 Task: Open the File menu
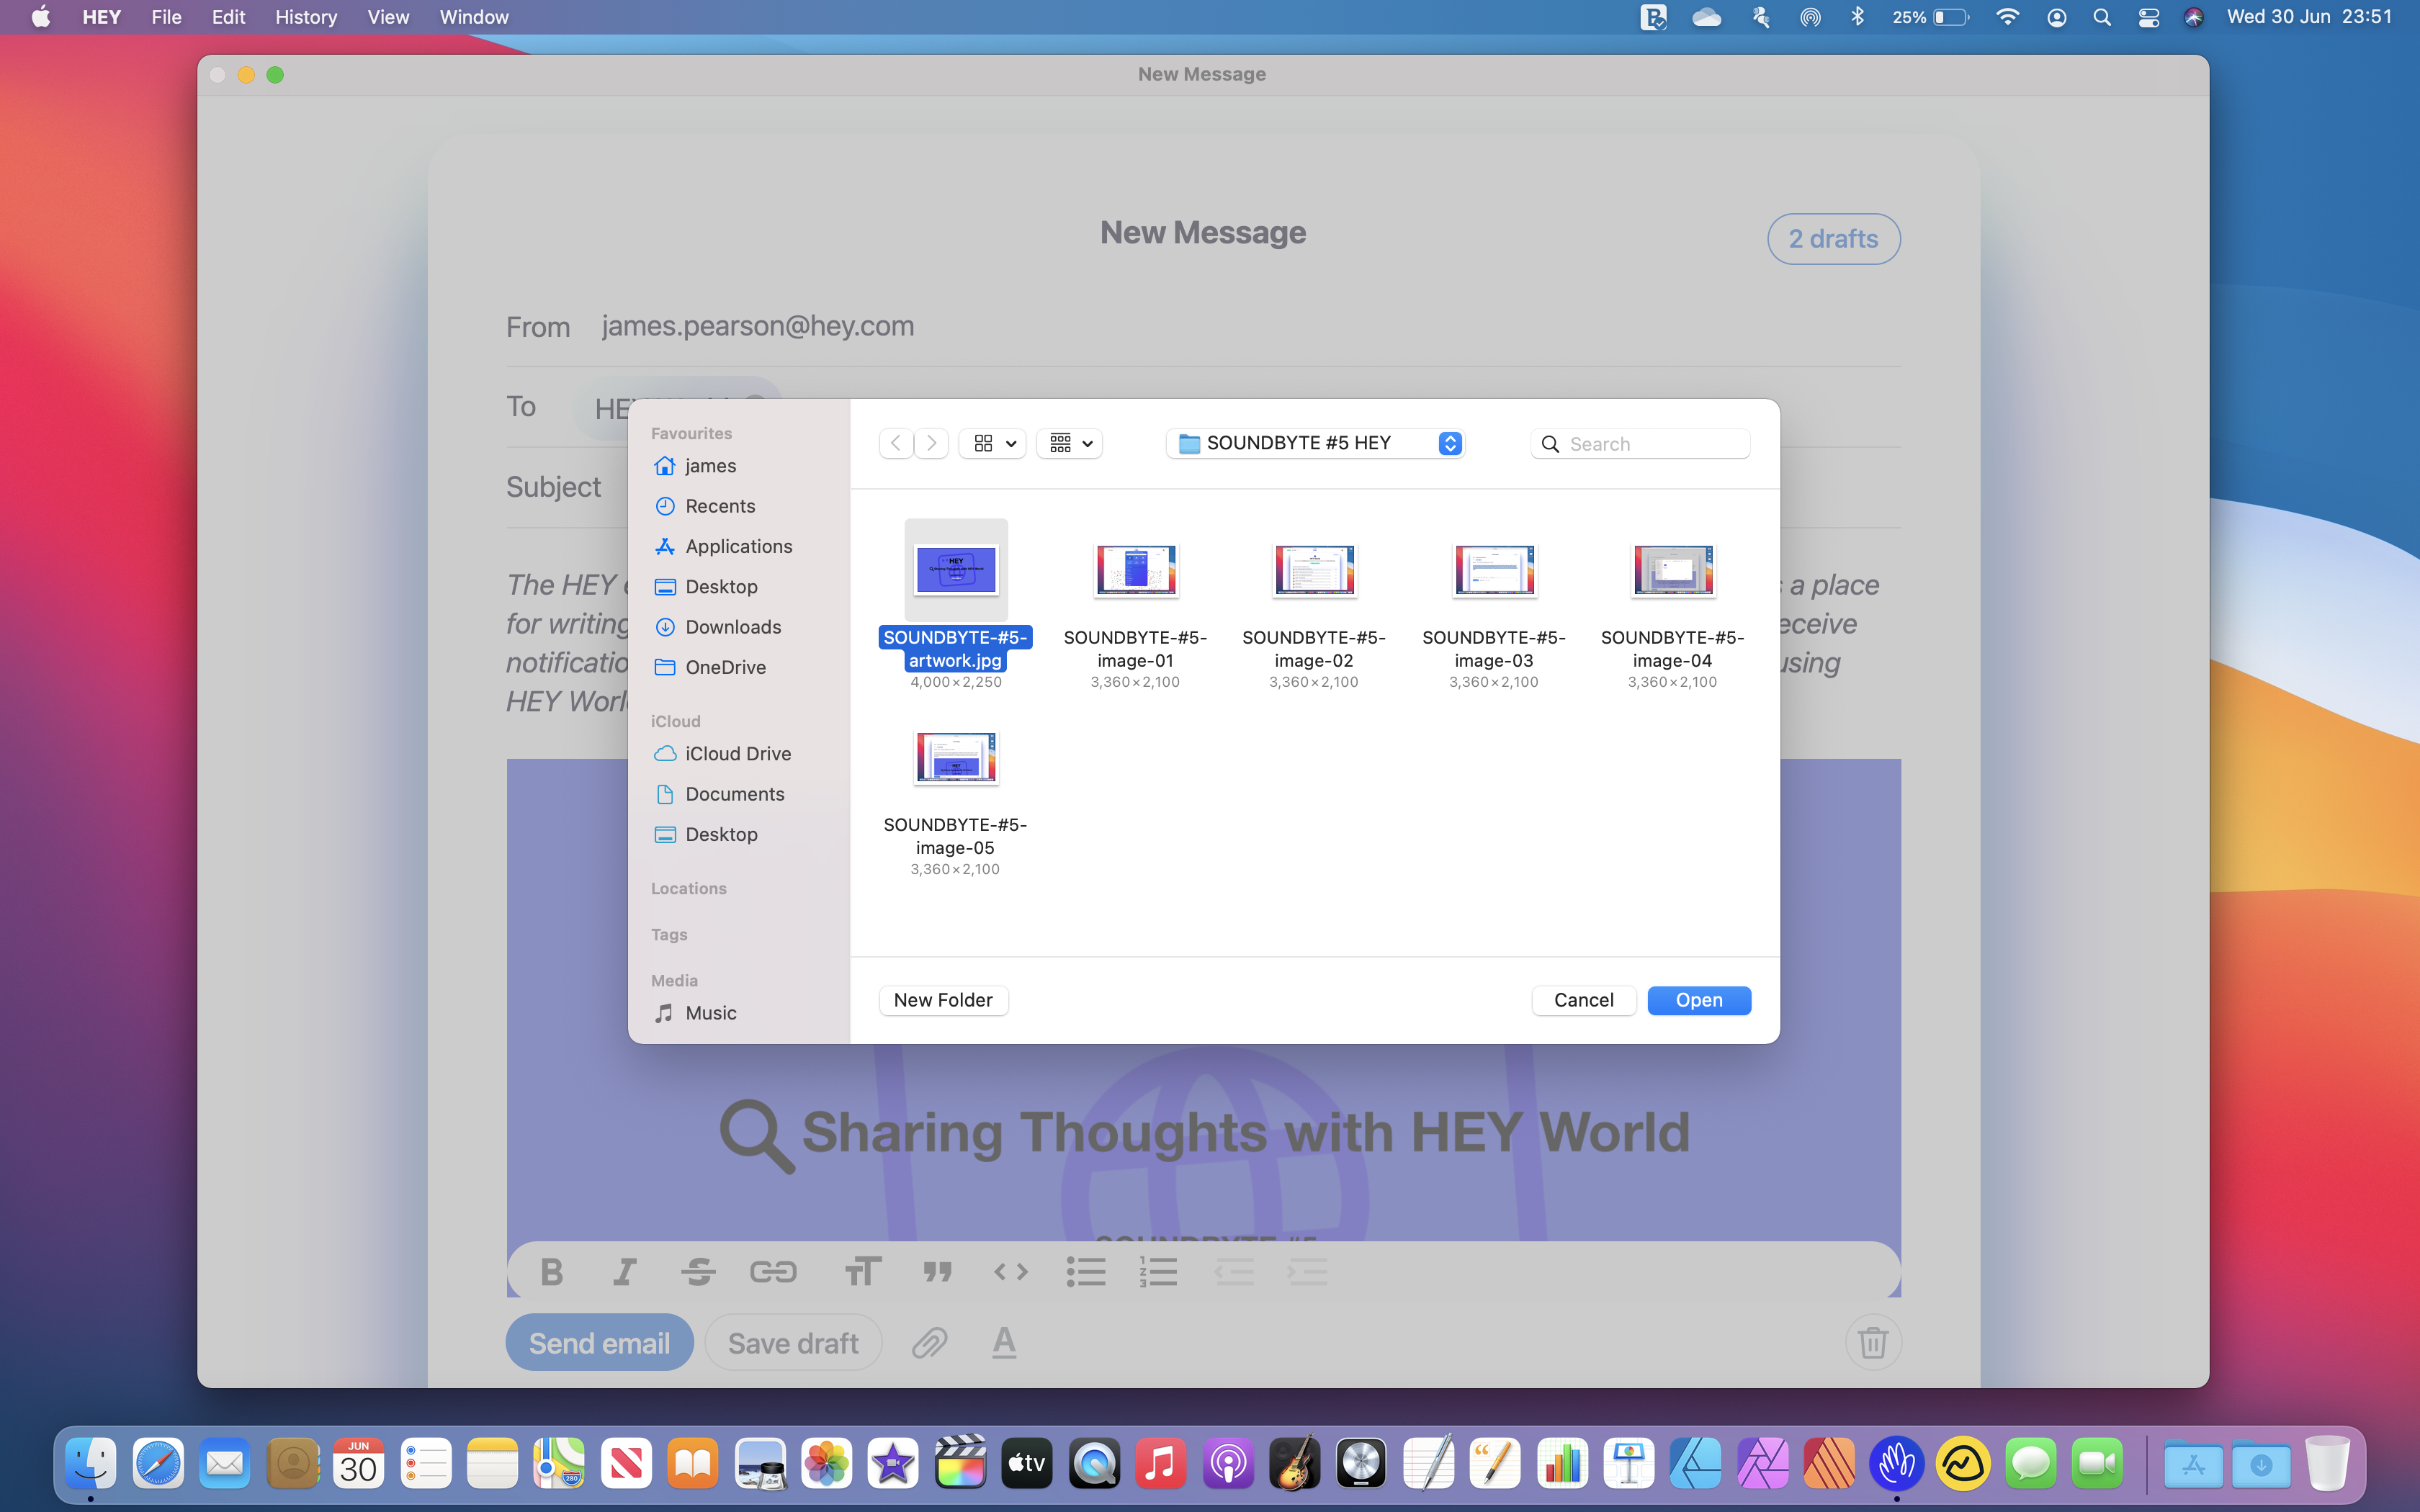(166, 17)
